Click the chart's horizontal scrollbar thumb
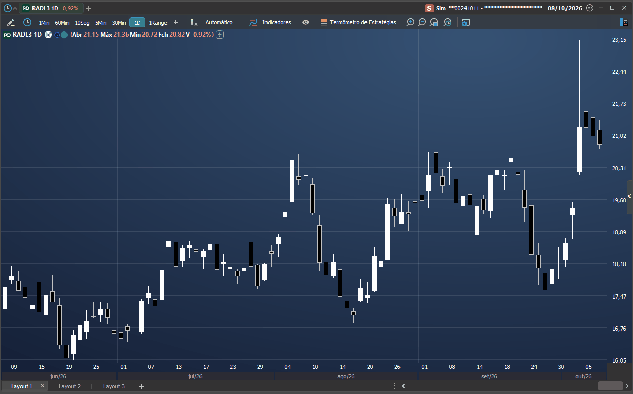Screen dimensions: 633x394 [x=610, y=386]
